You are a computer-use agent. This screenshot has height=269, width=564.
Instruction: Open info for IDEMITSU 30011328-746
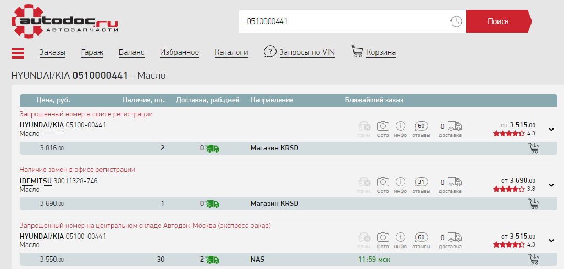point(400,182)
